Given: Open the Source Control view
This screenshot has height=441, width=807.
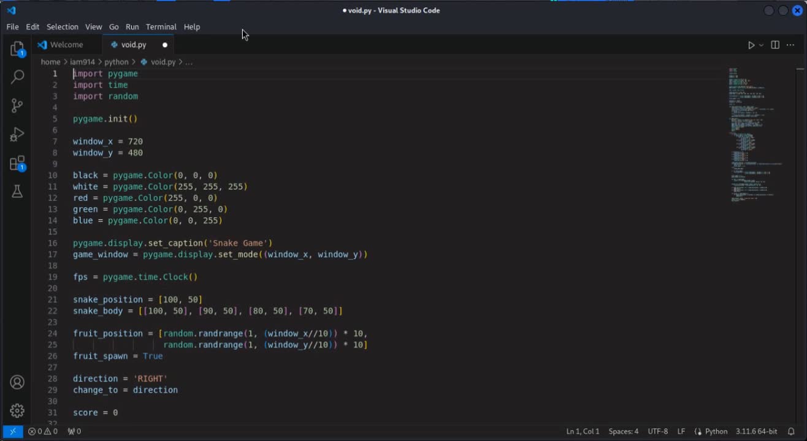Looking at the screenshot, I should 17,105.
